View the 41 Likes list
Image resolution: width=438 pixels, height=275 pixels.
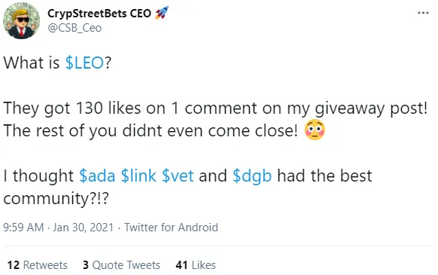coord(196,265)
